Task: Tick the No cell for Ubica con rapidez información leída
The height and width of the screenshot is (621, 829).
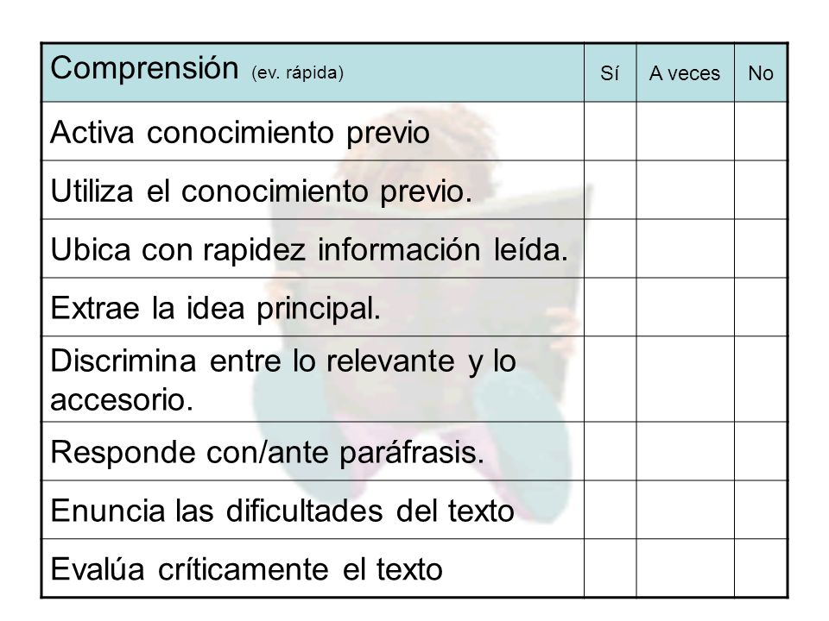Action: point(761,248)
